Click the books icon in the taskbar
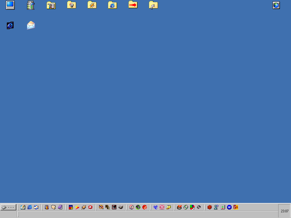Image resolution: width=291 pixels, height=218 pixels. point(47,207)
